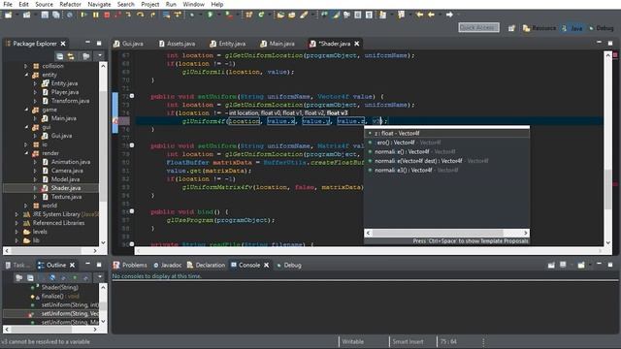Screen dimensions: 621x349
Task: Expand the world package
Action: point(26,206)
